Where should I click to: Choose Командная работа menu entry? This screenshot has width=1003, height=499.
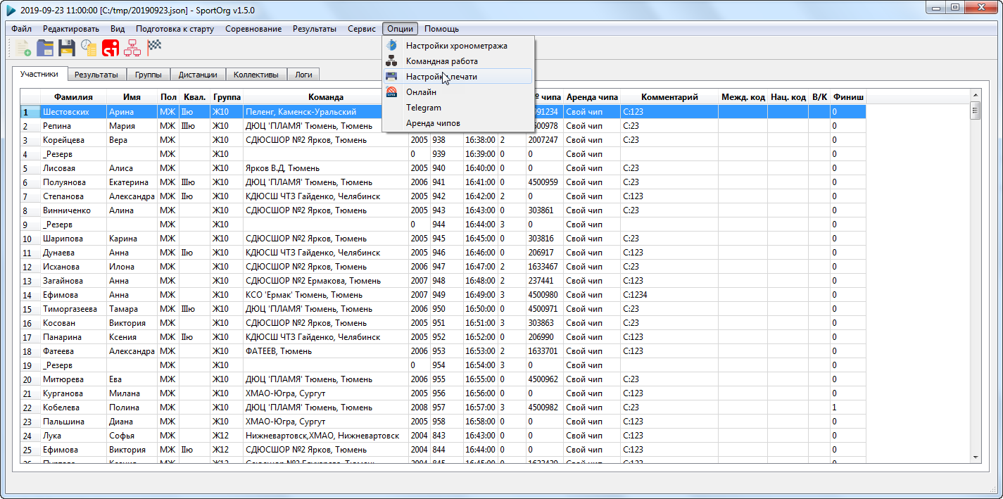pyautogui.click(x=458, y=61)
